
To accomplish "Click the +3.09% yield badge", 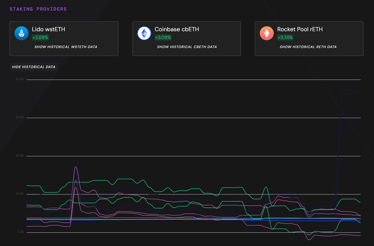I will click(x=163, y=38).
